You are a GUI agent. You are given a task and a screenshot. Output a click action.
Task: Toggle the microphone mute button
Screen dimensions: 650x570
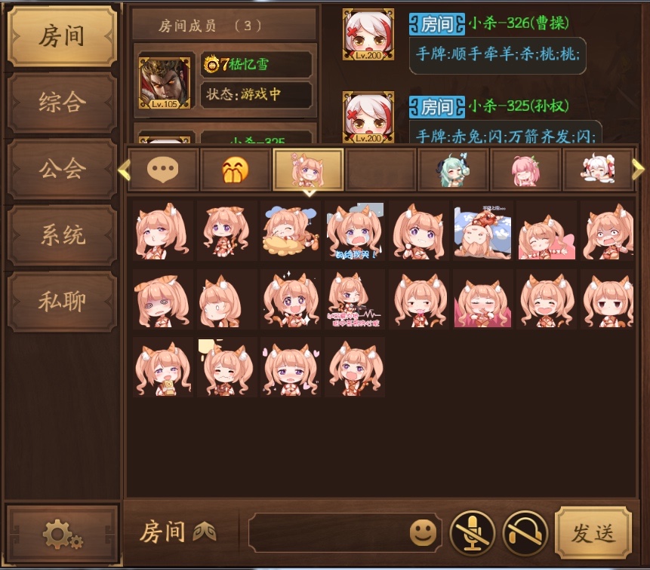tap(472, 533)
